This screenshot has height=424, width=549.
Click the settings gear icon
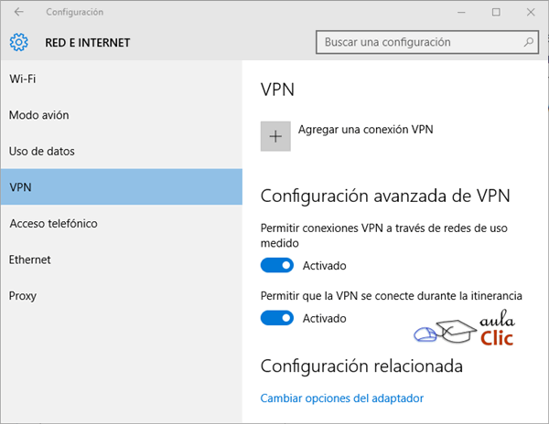click(19, 42)
